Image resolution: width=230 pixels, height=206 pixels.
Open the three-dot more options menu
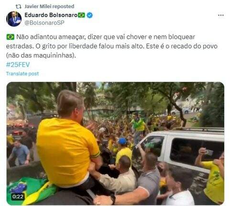(221, 15)
